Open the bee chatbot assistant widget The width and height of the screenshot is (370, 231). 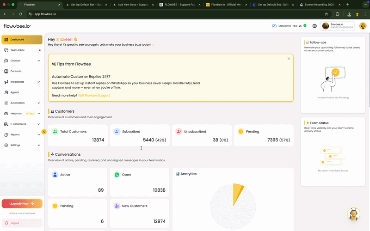(x=353, y=214)
